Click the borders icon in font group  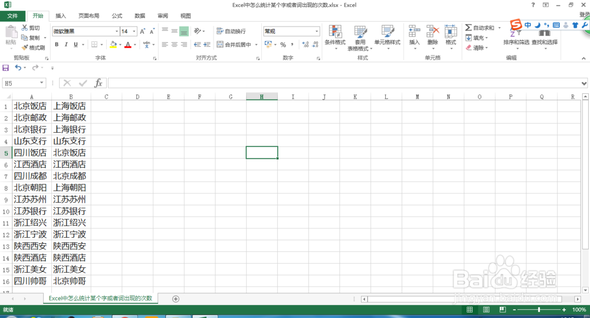94,44
